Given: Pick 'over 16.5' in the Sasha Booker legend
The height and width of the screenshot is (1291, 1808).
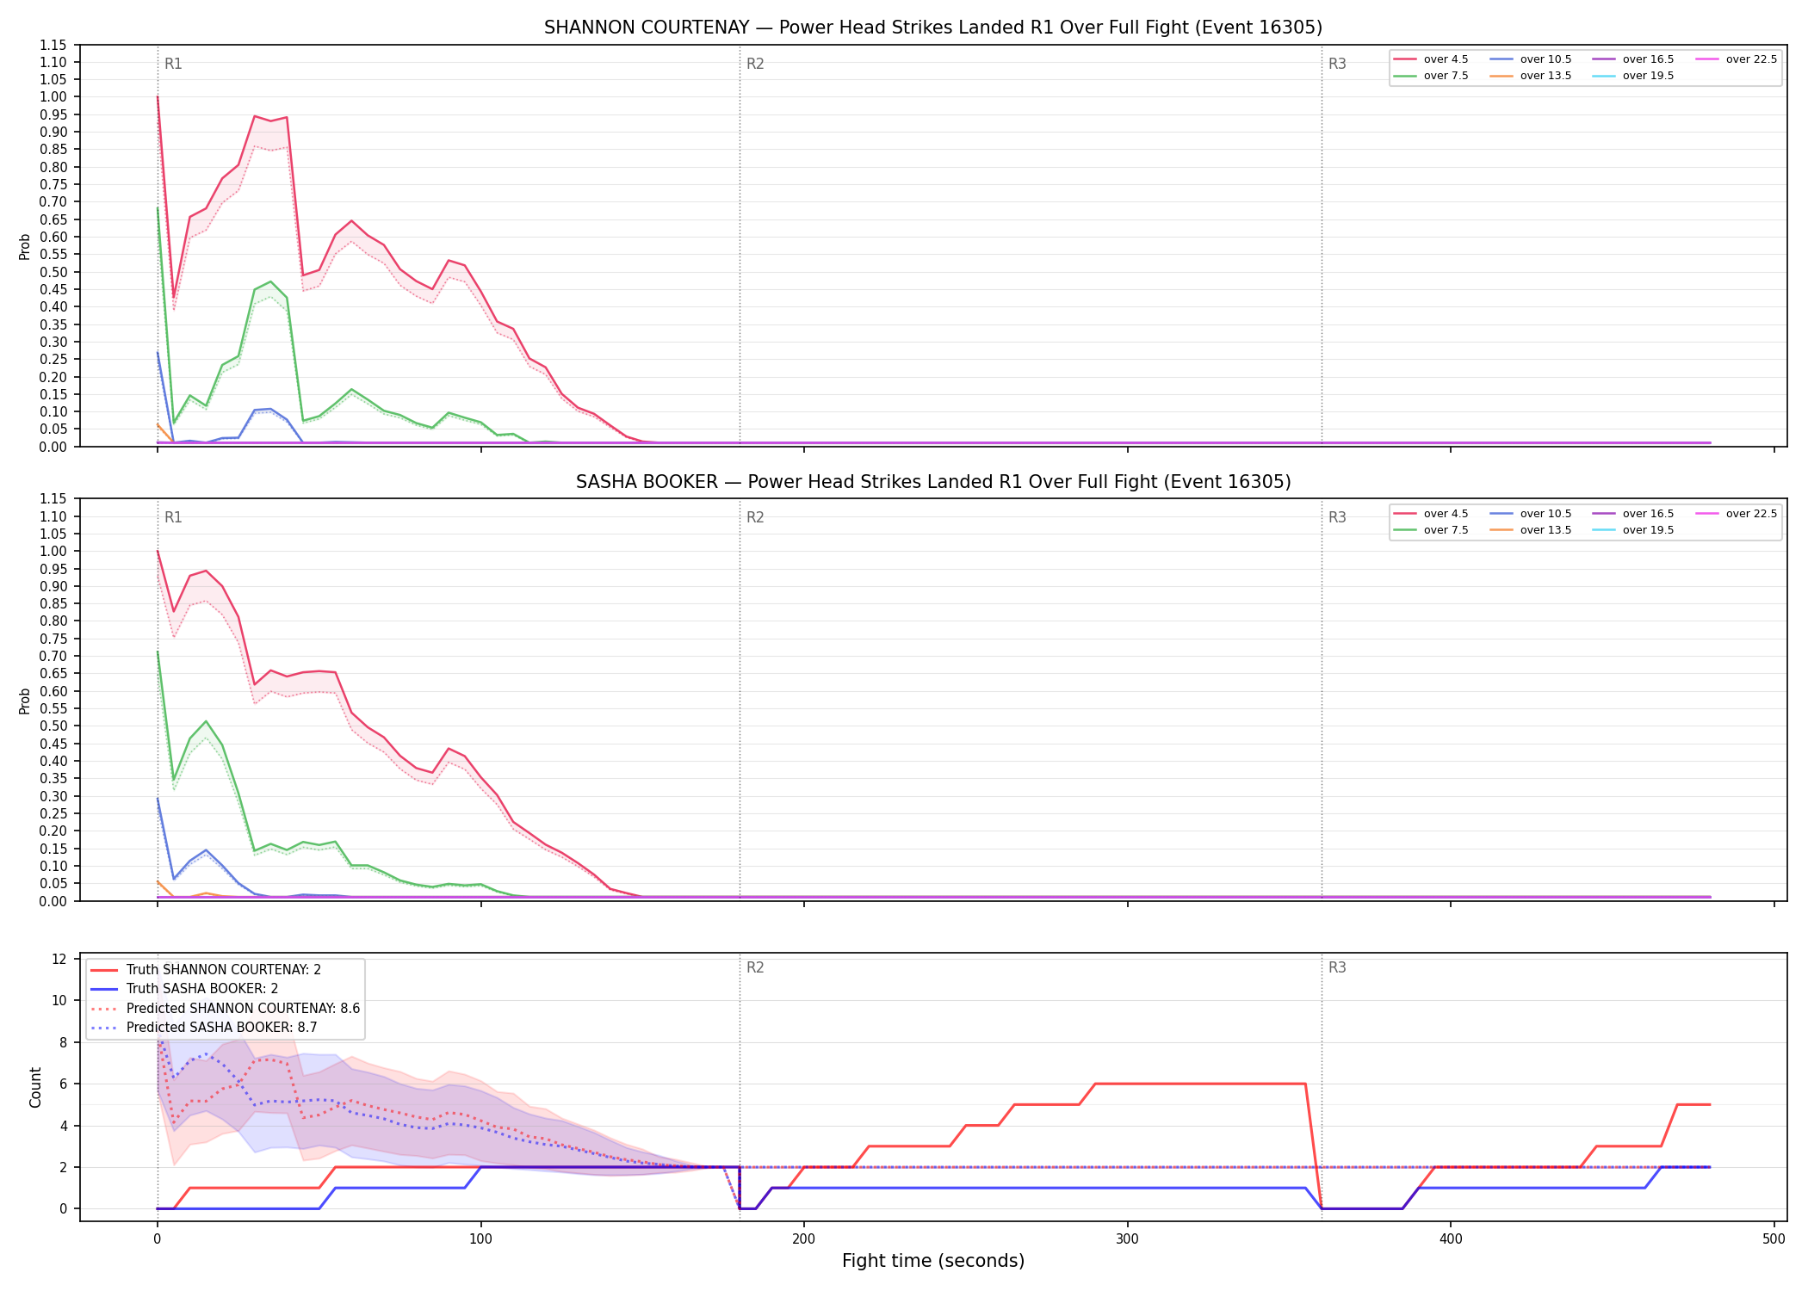Looking at the screenshot, I should coord(1633,514).
